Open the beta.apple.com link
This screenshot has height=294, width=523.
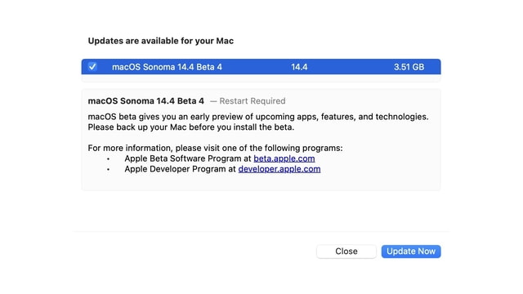[x=284, y=158]
